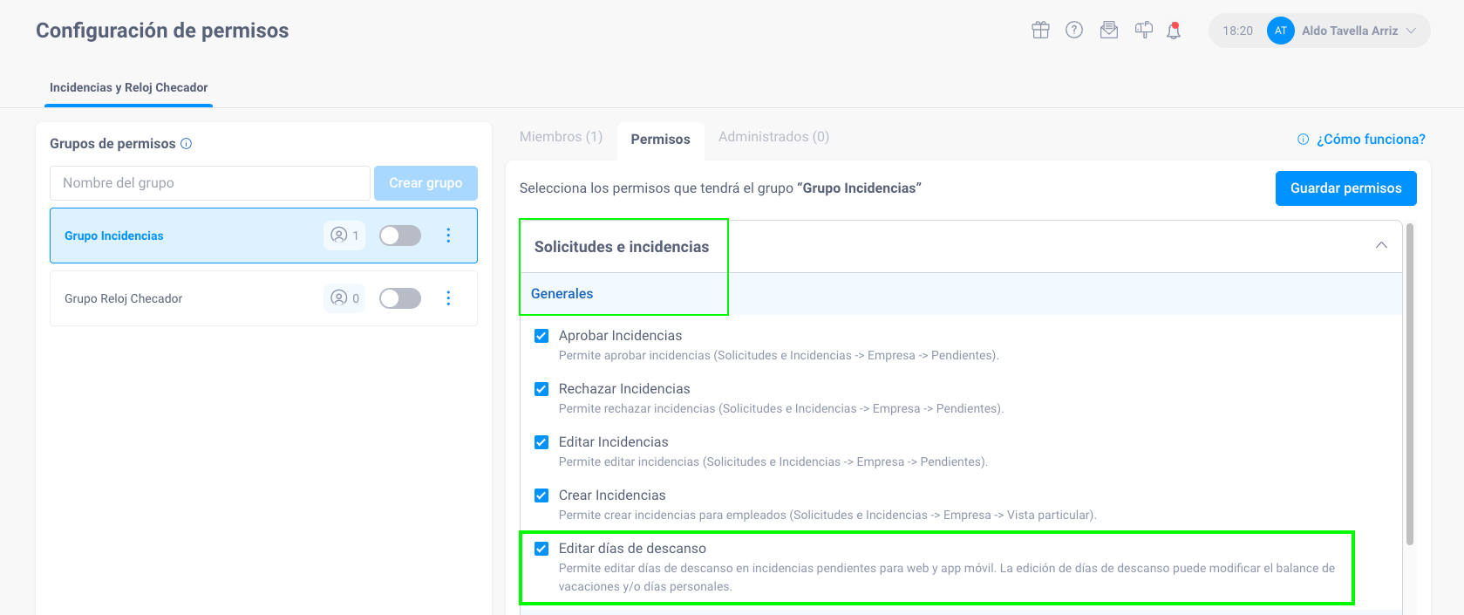Open the help question mark icon
The height and width of the screenshot is (615, 1464).
pos(1074,31)
